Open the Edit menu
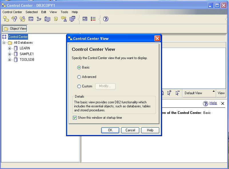This screenshot has height=169, width=229. tap(43, 12)
